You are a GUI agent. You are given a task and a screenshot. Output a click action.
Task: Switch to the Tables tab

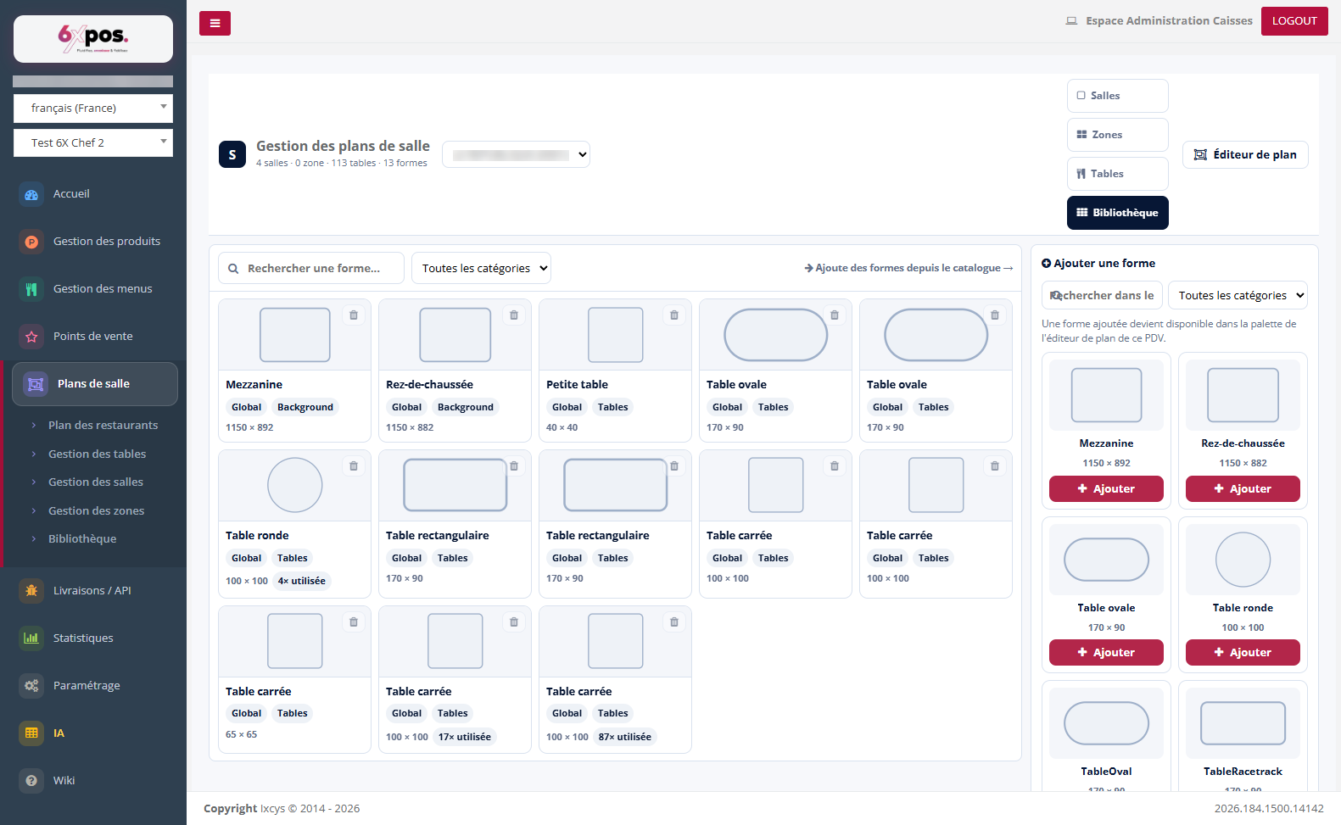click(1117, 174)
